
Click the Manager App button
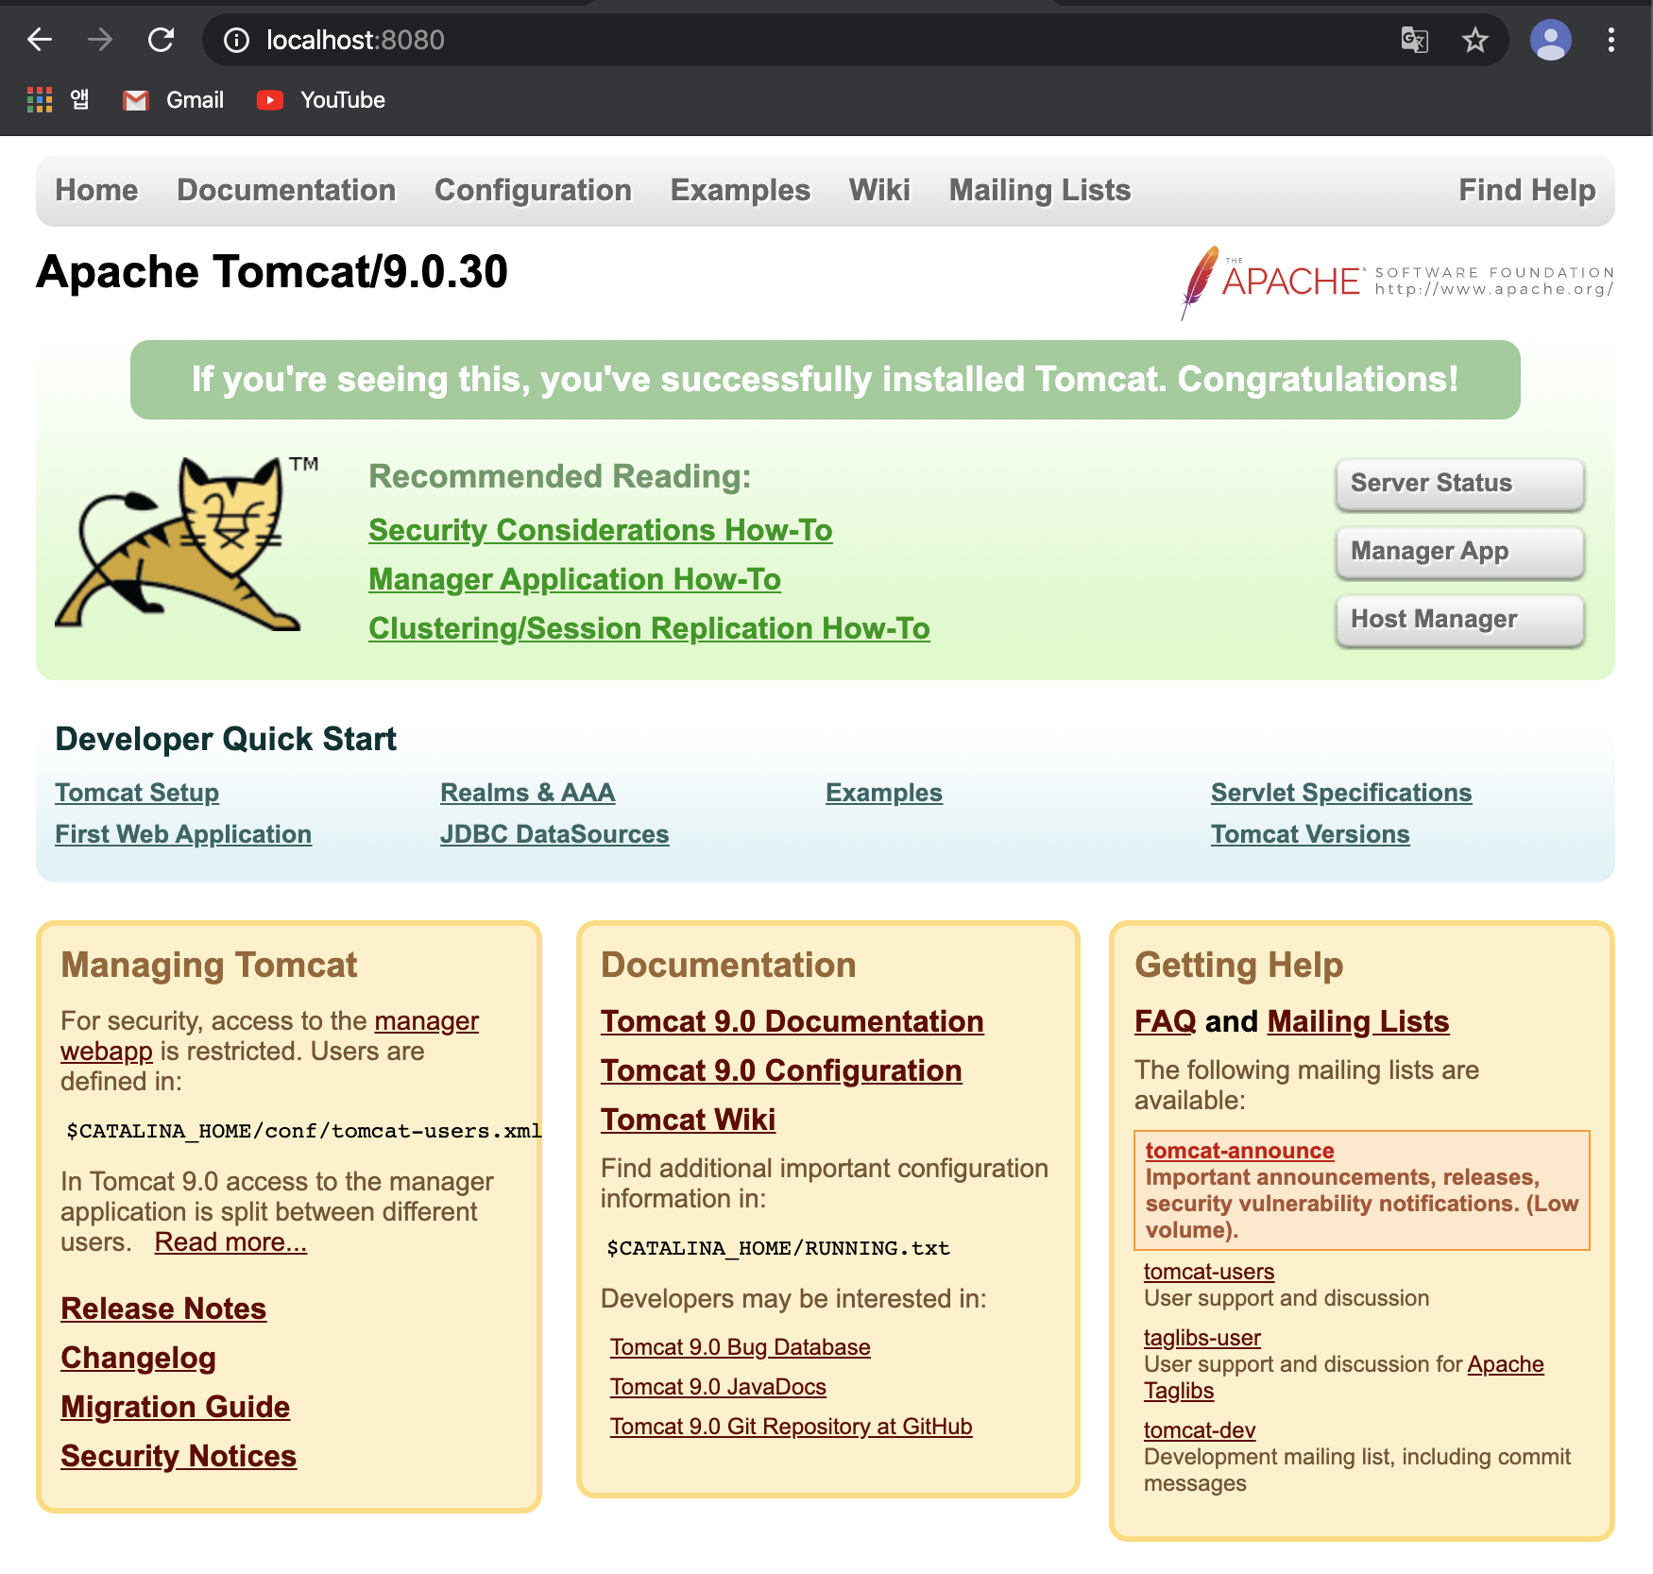click(1459, 552)
